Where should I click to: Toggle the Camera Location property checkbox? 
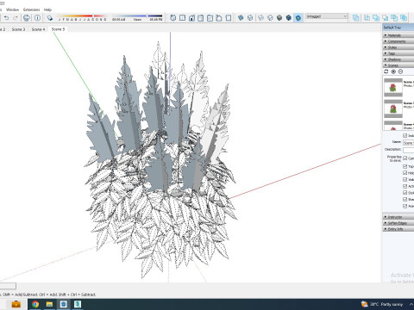pos(405,158)
